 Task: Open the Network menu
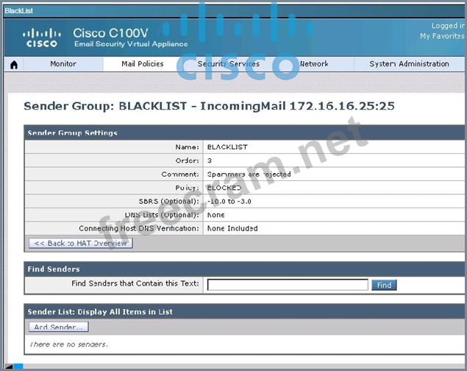(x=314, y=64)
